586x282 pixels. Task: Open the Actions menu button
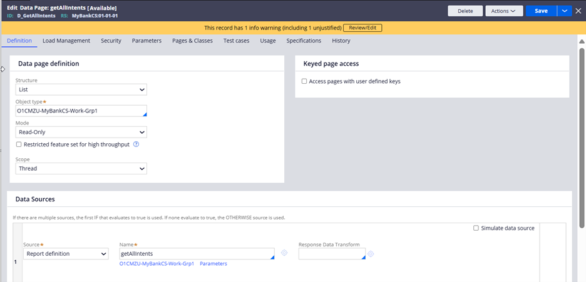point(503,11)
